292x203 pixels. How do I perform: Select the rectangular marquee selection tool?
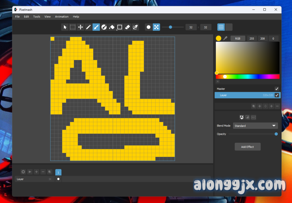(73, 27)
